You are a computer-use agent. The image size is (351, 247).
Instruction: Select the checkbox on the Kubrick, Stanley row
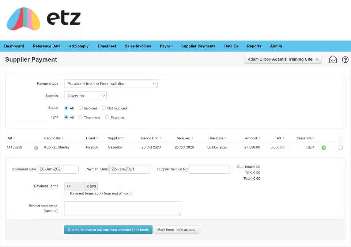[340, 147]
